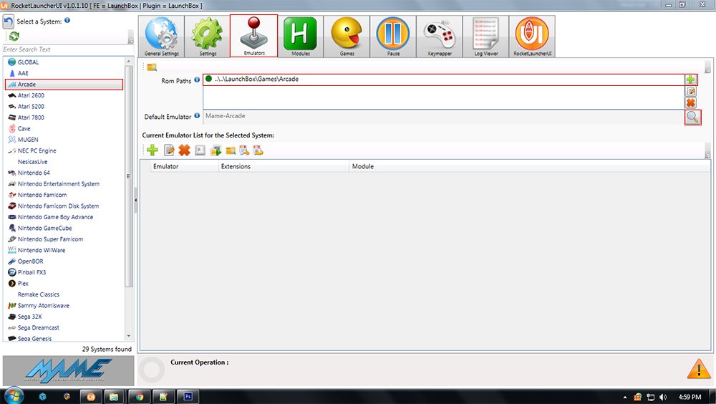
Task: Add emulator with green plus in emulator list toolbar
Action: 153,150
